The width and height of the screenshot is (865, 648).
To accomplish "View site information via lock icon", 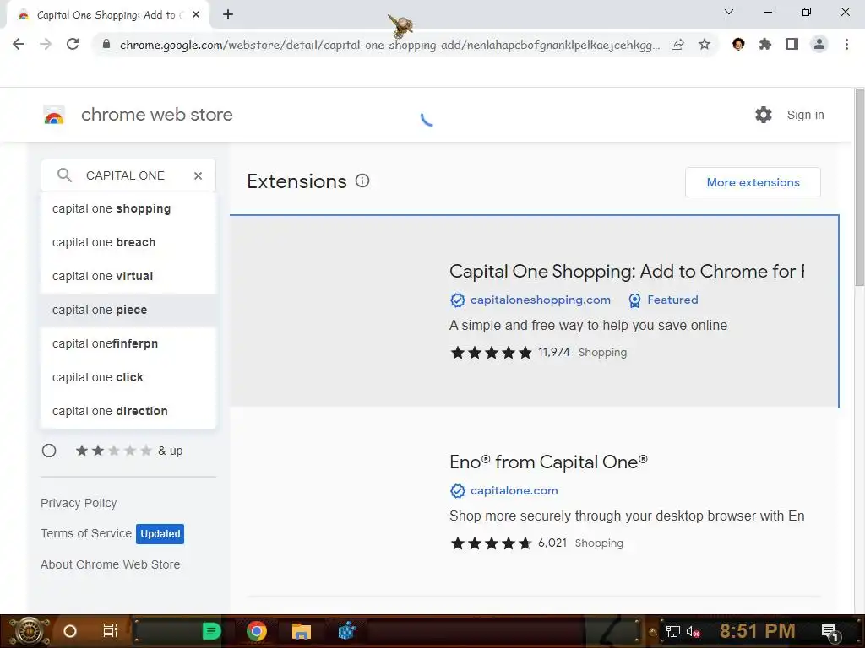I will (106, 44).
